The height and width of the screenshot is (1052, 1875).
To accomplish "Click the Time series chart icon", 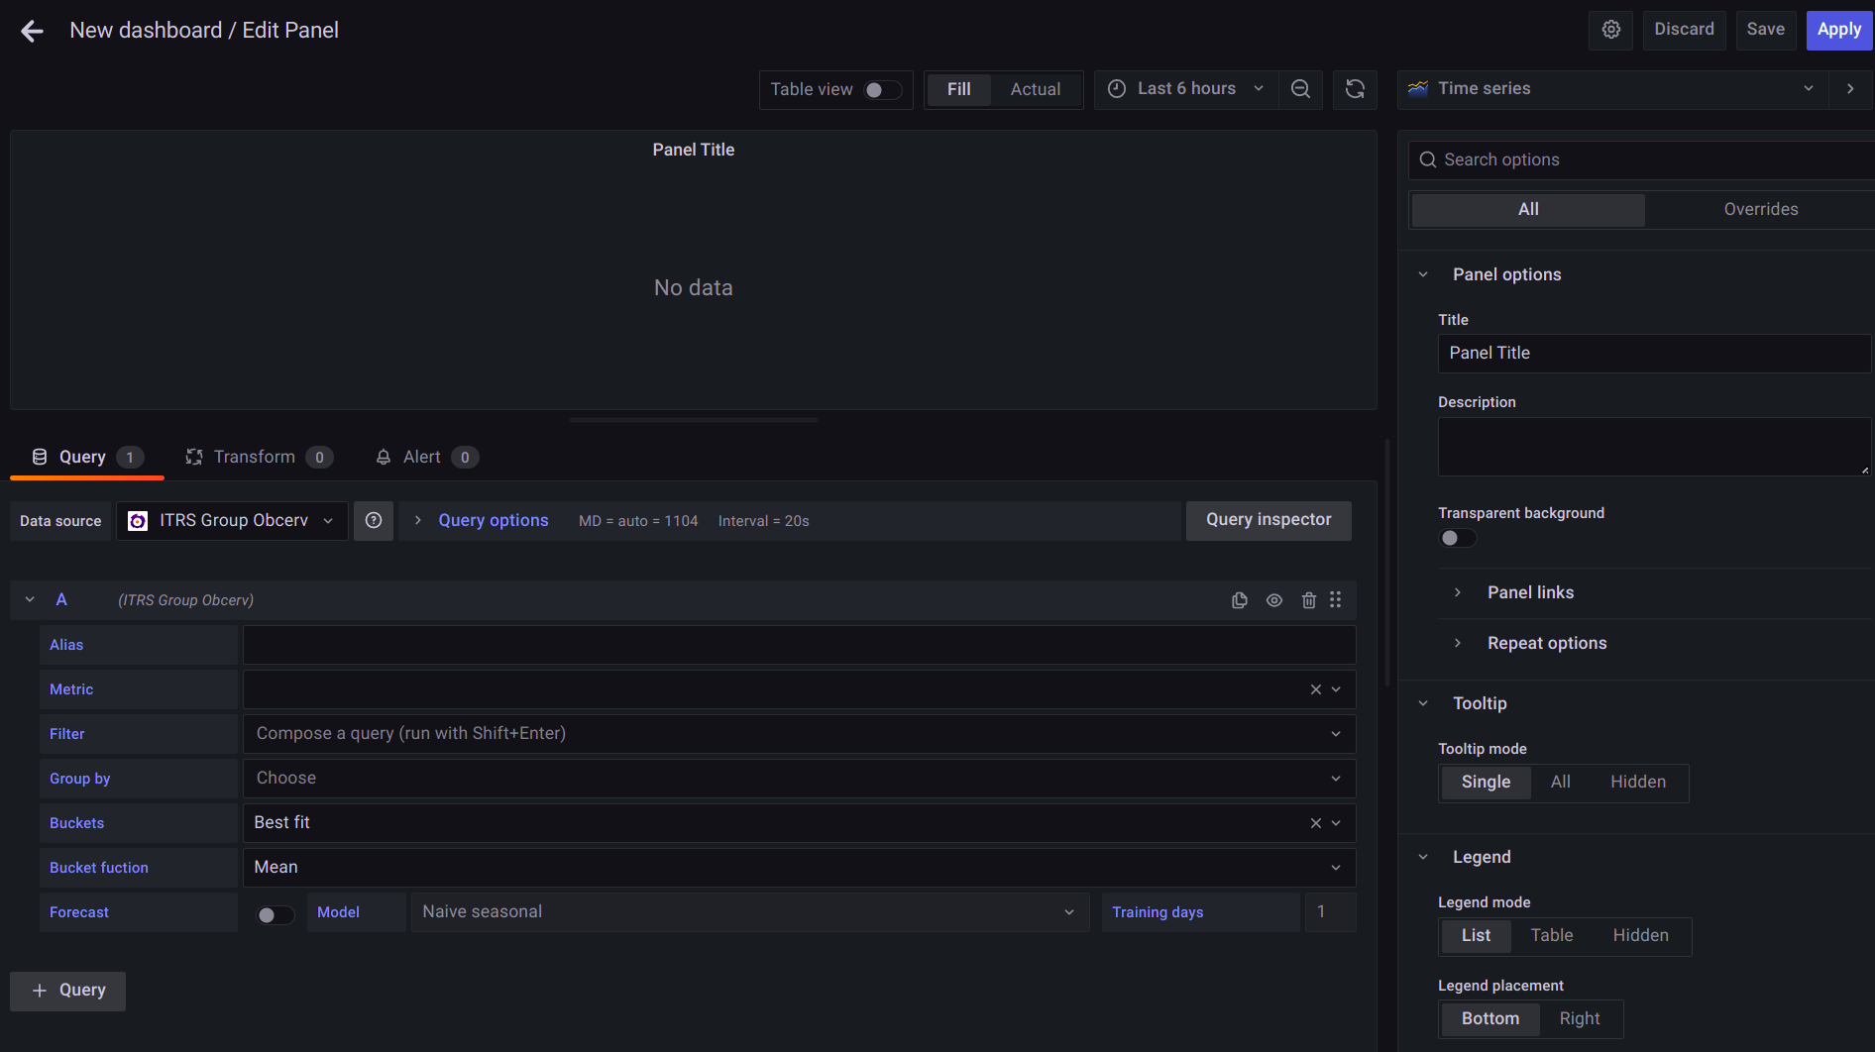I will click(1418, 89).
